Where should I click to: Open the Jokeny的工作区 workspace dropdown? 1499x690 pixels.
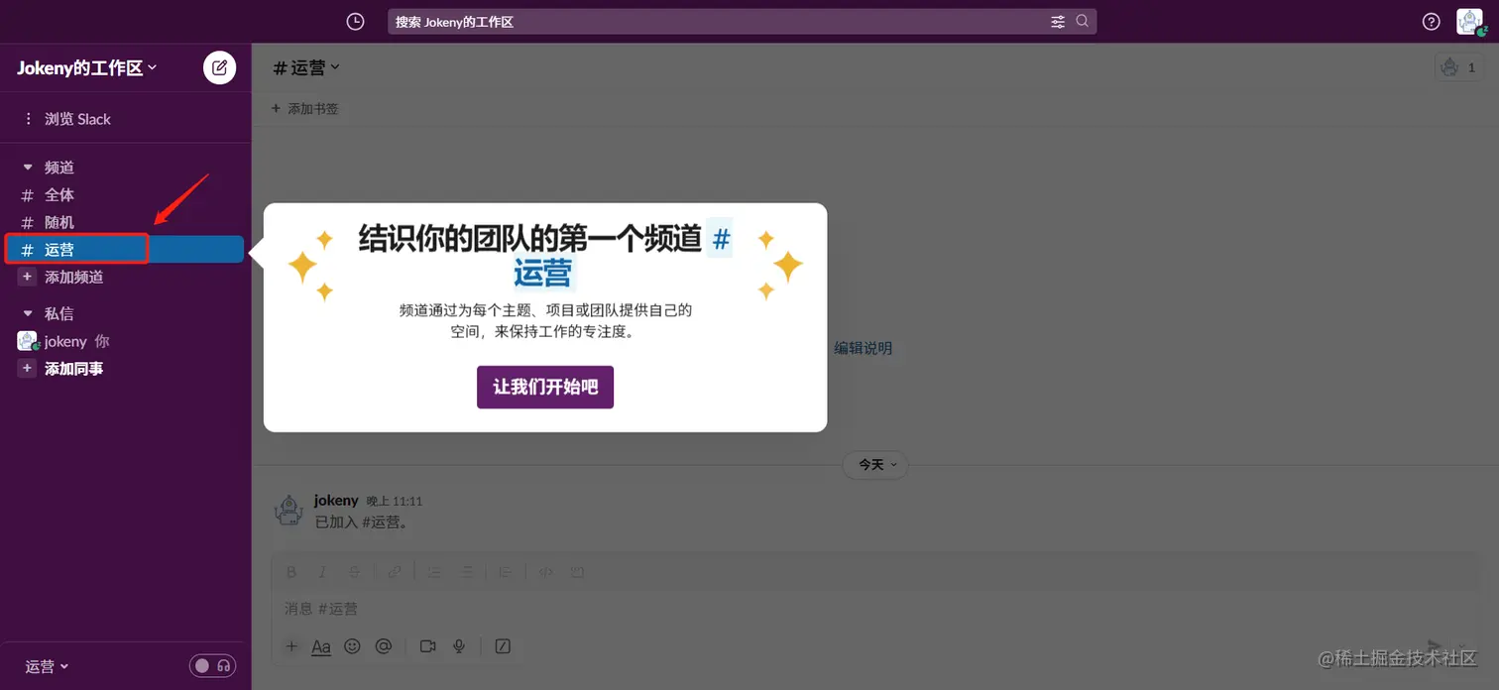(x=87, y=67)
